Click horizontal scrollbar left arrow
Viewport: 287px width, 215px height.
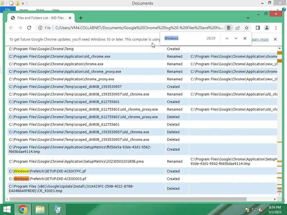click(7, 199)
